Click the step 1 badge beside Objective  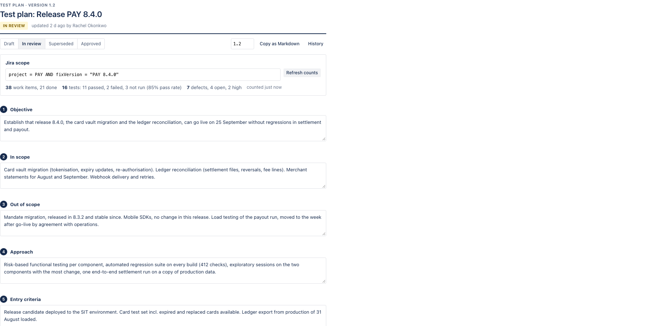4,109
